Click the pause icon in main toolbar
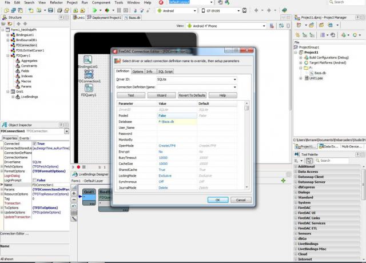 coord(119,10)
